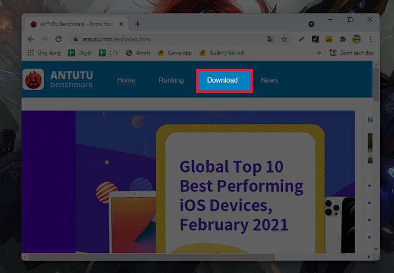Open a new tab with plus button
Image resolution: width=394 pixels, height=273 pixels.
pyautogui.click(x=137, y=24)
